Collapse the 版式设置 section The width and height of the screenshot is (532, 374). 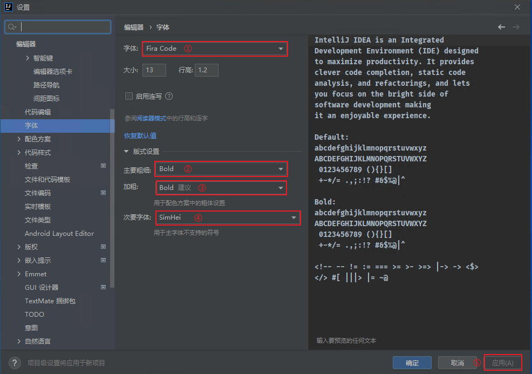pos(126,151)
